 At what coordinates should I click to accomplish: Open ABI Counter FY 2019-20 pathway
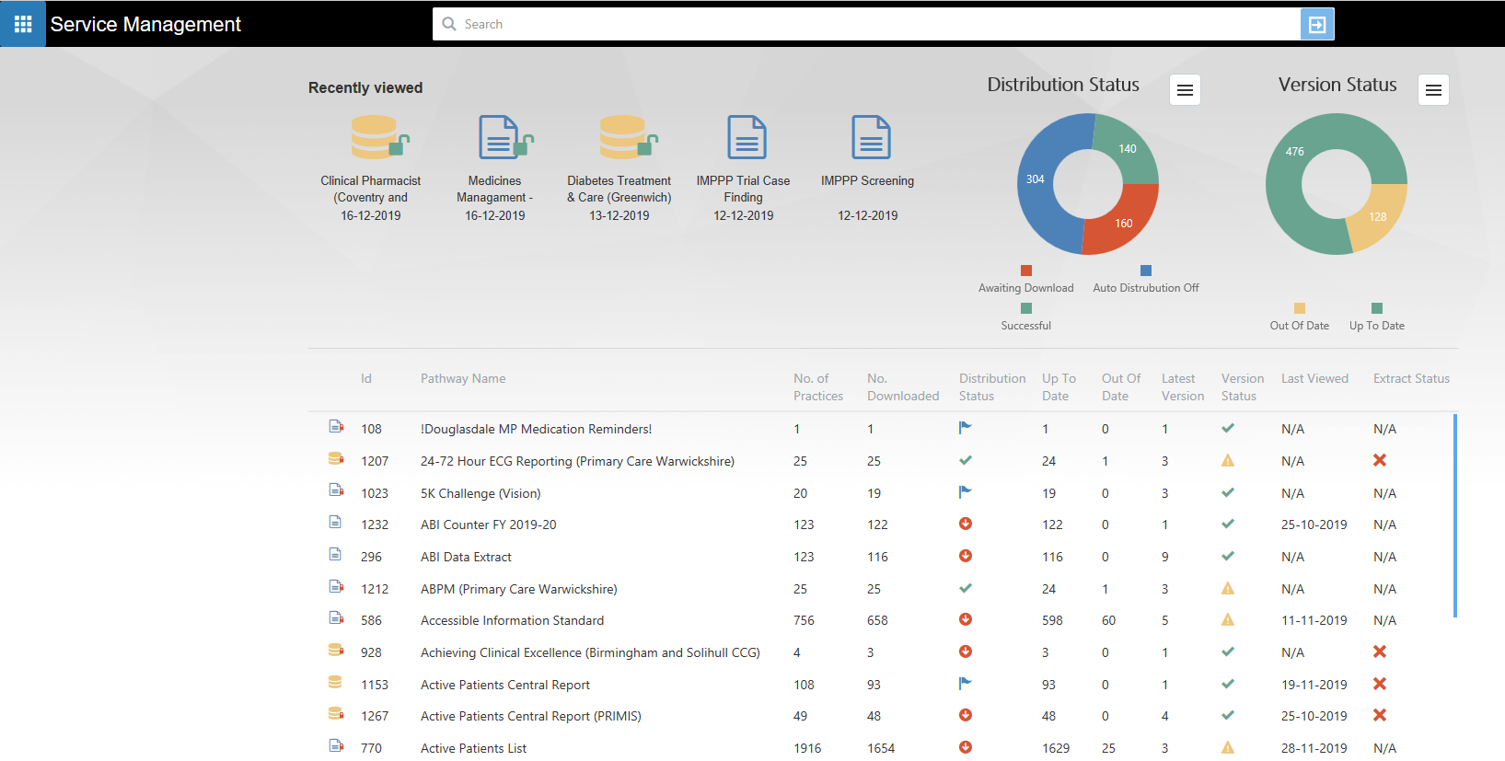[488, 525]
